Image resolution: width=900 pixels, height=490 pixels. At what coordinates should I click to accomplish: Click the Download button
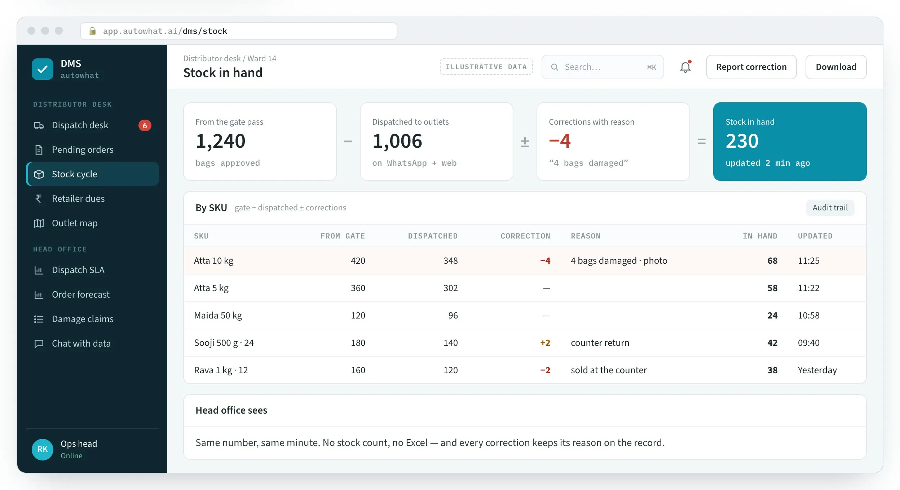[836, 67]
